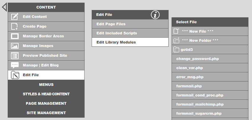Open formmail_cond_proc.php file
252x120 pixels.
(x=210, y=95)
